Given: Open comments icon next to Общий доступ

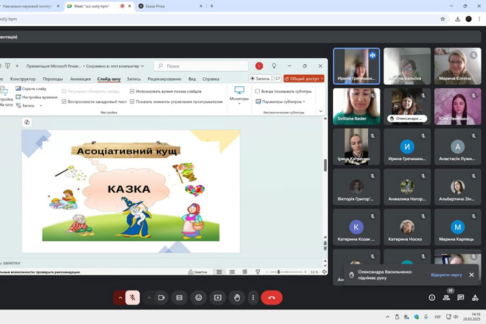Looking at the screenshot, I should 278,78.
